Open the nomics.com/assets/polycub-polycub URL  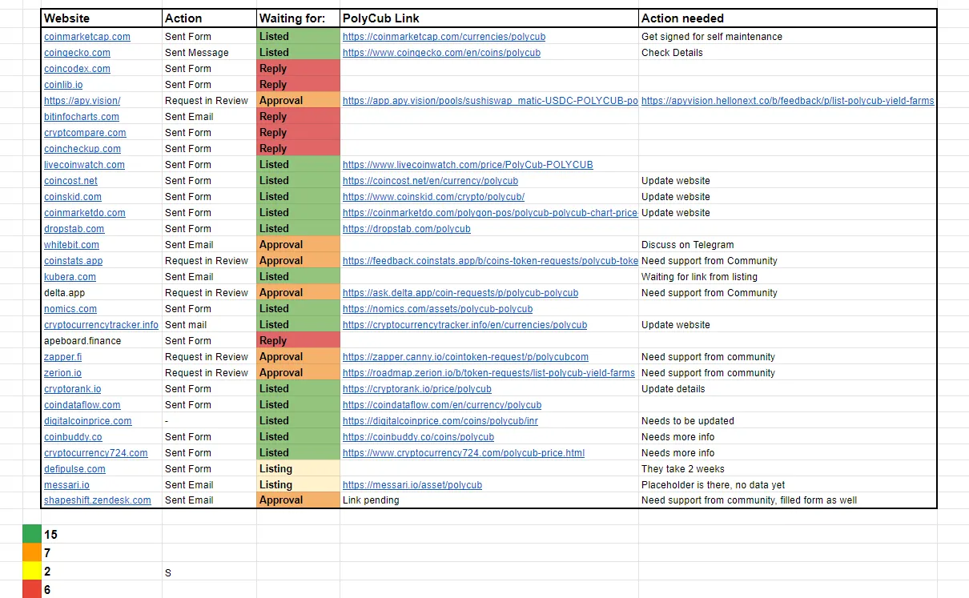pyautogui.click(x=437, y=309)
